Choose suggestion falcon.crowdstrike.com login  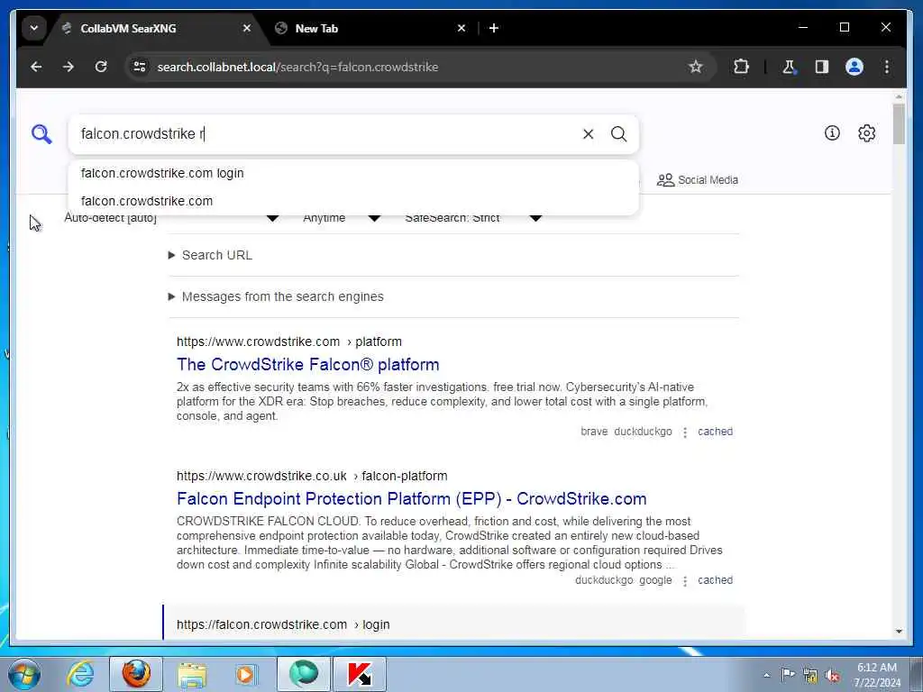click(353, 173)
